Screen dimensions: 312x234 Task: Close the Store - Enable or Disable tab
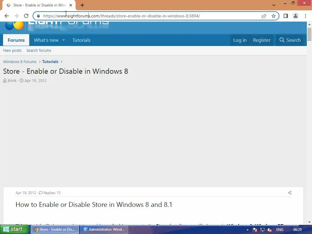71,5
